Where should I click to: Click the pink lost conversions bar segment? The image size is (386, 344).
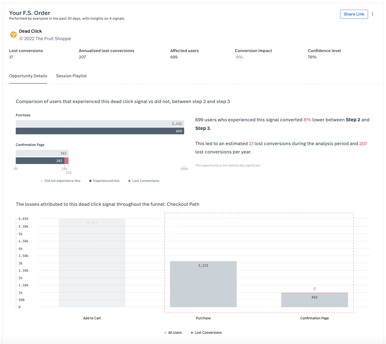pyautogui.click(x=66, y=161)
